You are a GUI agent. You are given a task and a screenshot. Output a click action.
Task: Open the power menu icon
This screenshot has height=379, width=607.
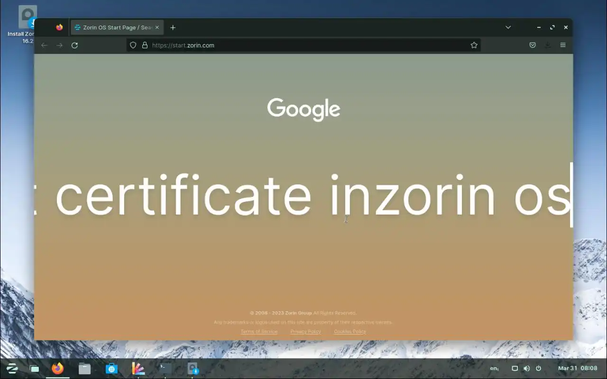[x=538, y=369]
